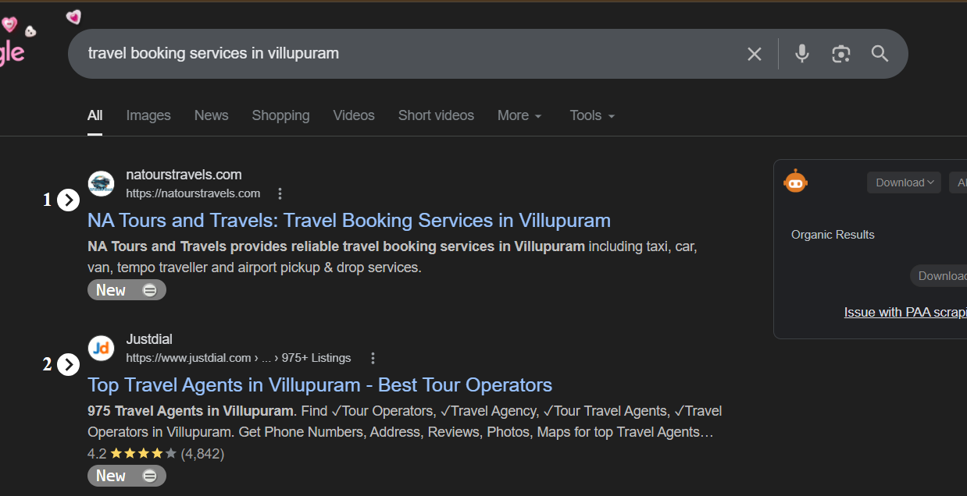Start voice search with the microphone icon
The width and height of the screenshot is (967, 496).
801,54
